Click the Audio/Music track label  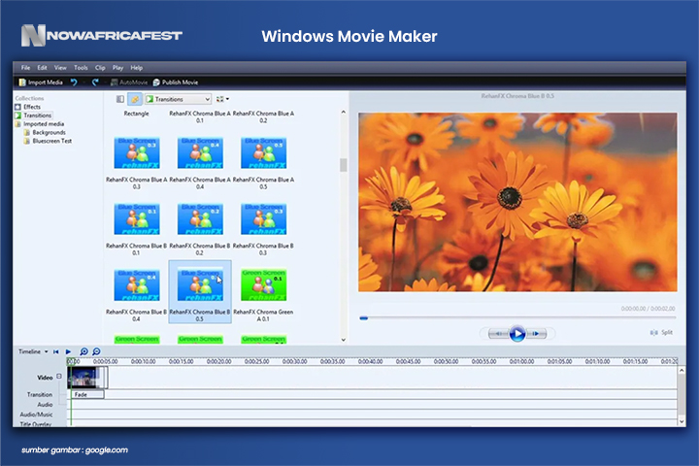pyautogui.click(x=36, y=415)
